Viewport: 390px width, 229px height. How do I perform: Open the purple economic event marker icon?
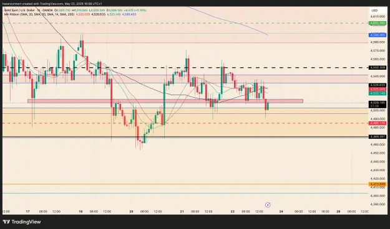click(268, 205)
